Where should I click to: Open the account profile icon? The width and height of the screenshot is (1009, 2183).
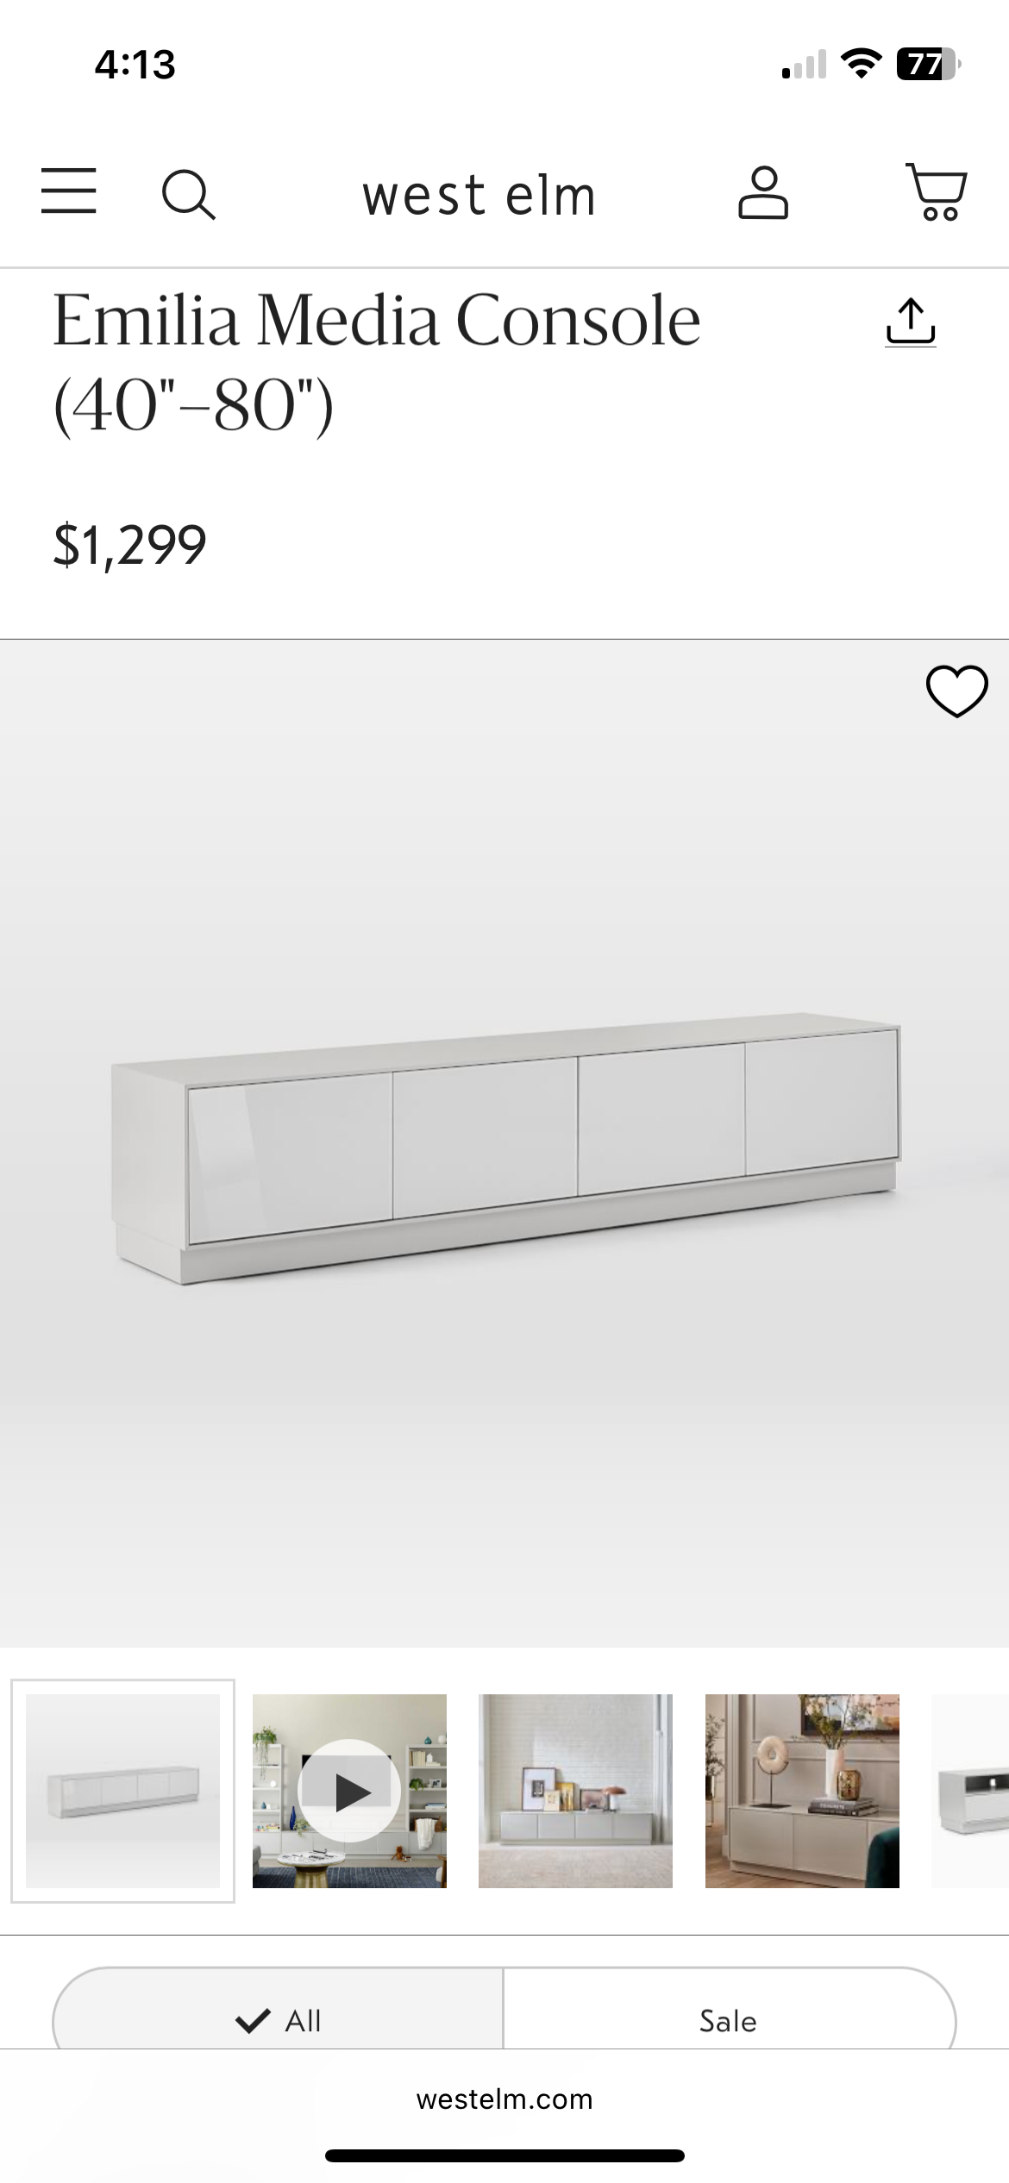(x=763, y=193)
